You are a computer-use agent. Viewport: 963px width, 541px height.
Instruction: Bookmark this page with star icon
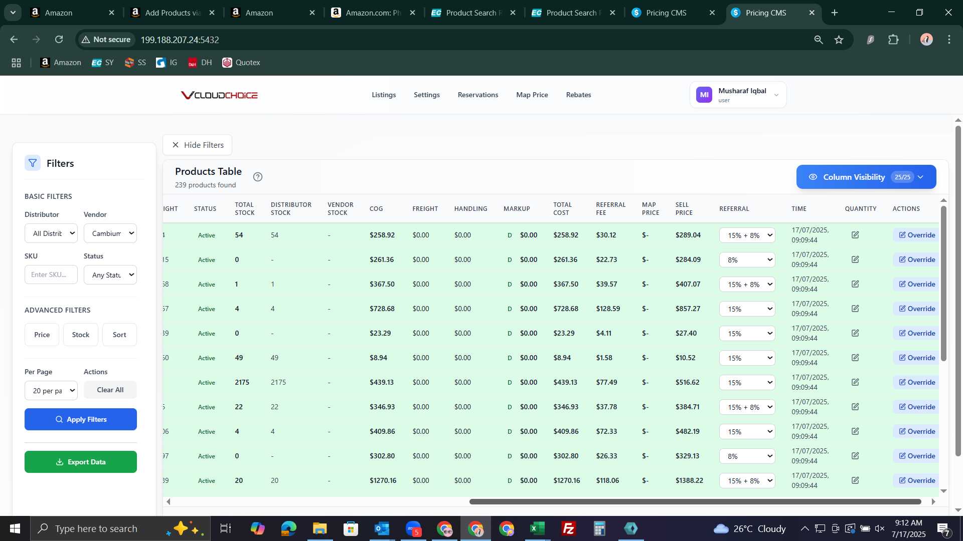839,40
